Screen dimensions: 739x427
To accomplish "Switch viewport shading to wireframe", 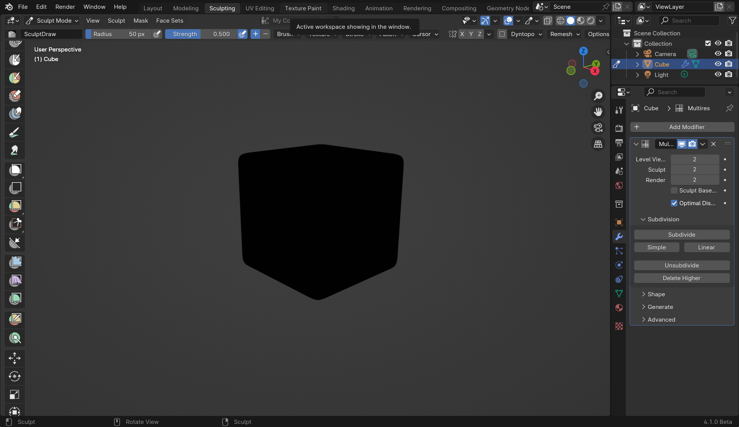I will [x=560, y=21].
